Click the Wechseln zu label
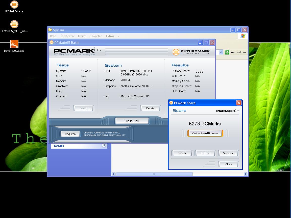 coord(238,52)
